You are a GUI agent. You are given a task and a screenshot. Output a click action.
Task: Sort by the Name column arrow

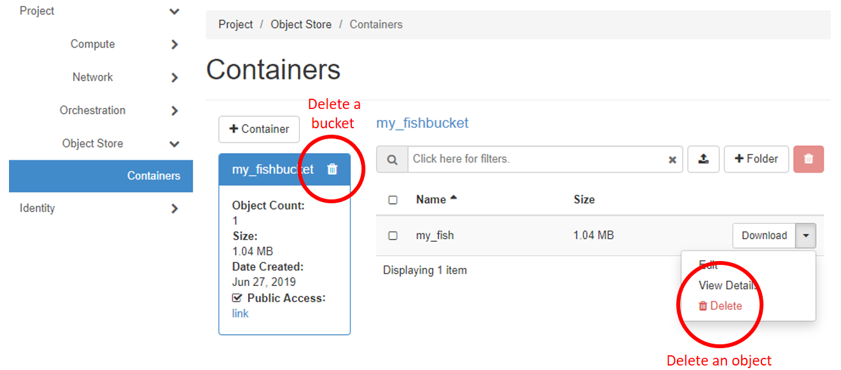pyautogui.click(x=454, y=199)
